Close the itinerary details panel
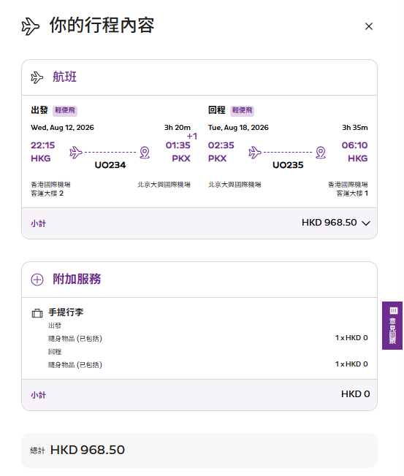The height and width of the screenshot is (476, 404). click(x=368, y=26)
